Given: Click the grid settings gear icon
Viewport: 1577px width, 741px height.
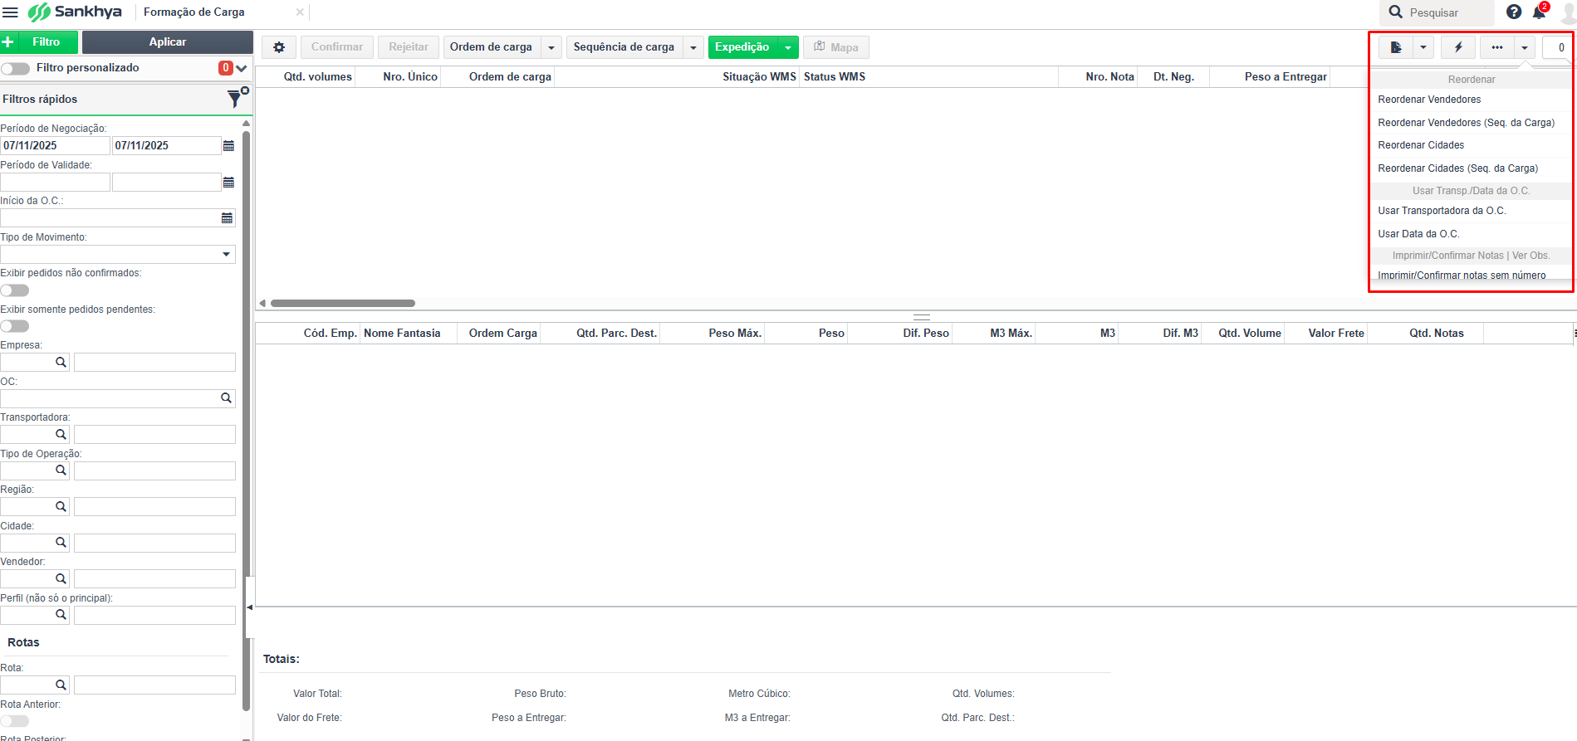Looking at the screenshot, I should tap(279, 47).
